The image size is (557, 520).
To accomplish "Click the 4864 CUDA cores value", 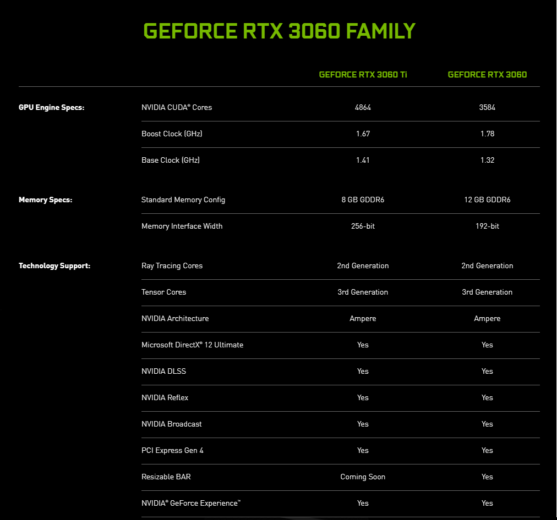I will pos(363,108).
